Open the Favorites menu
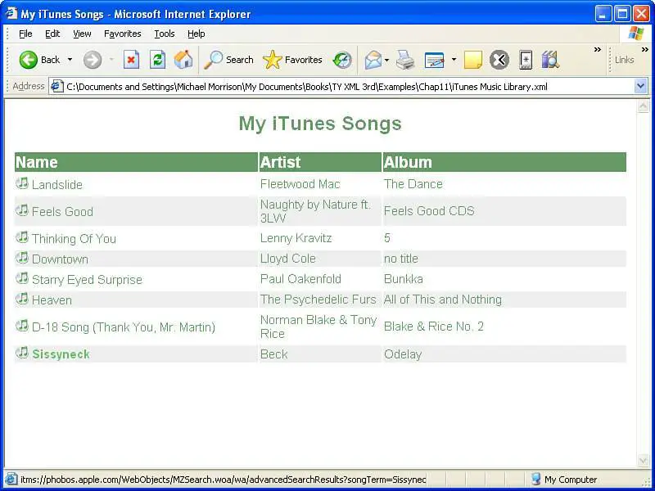655x491 pixels. pyautogui.click(x=122, y=34)
